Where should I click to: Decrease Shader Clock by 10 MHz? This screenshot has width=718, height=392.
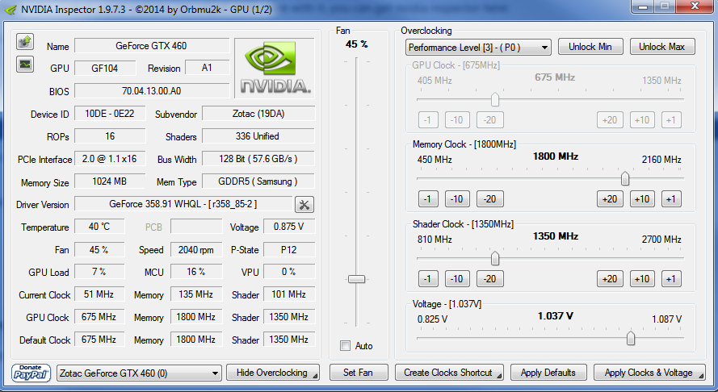click(457, 278)
